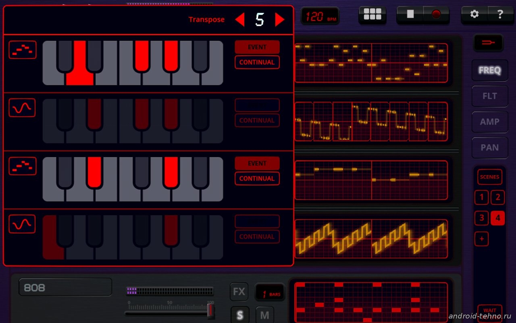Open the second track's stepped wave pattern
Image resolution: width=516 pixels, height=323 pixels.
click(x=371, y=121)
